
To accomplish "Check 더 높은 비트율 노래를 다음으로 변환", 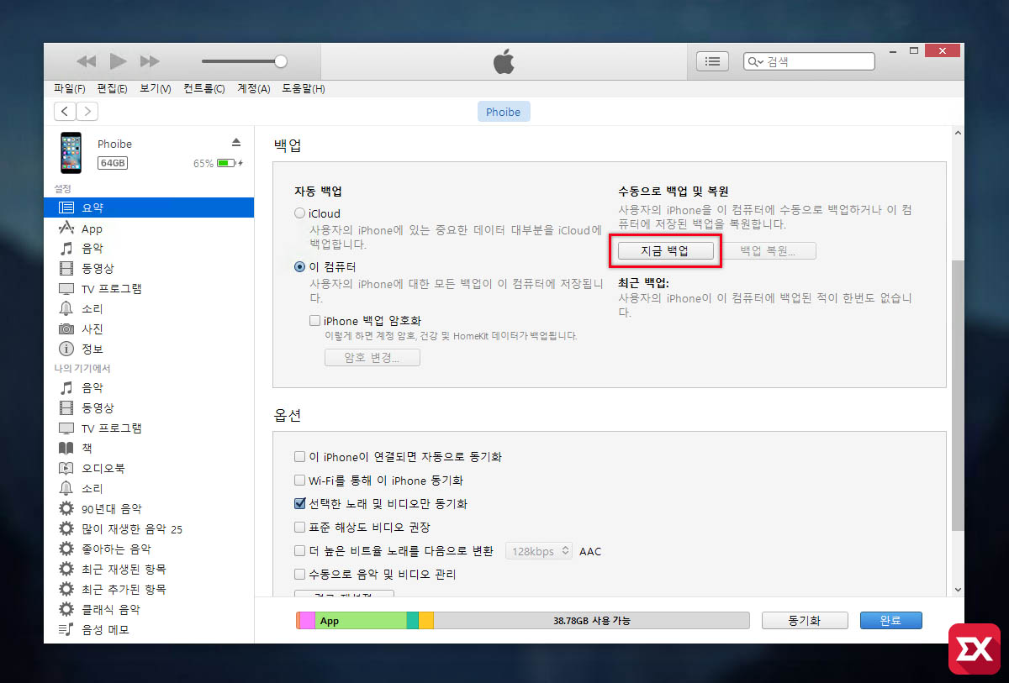I will pyautogui.click(x=299, y=551).
